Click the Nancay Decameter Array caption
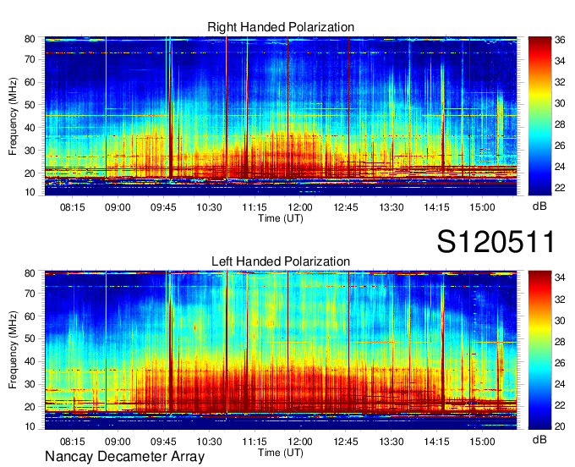 point(124,457)
